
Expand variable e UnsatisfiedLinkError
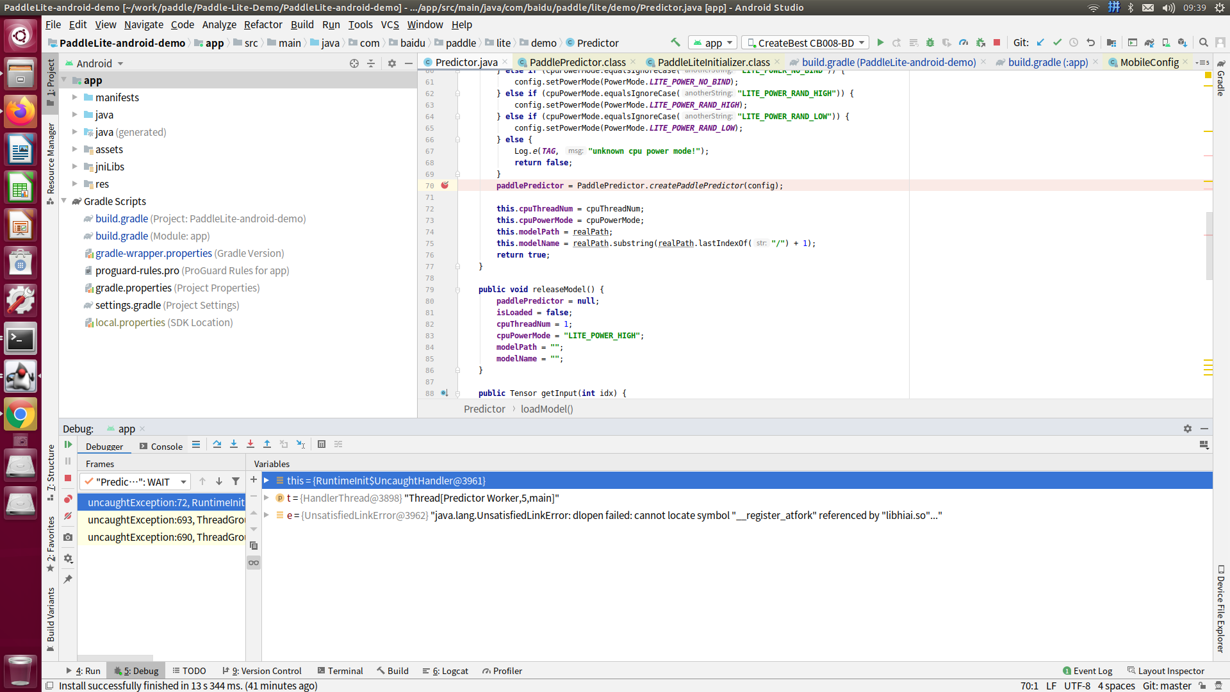pos(266,515)
